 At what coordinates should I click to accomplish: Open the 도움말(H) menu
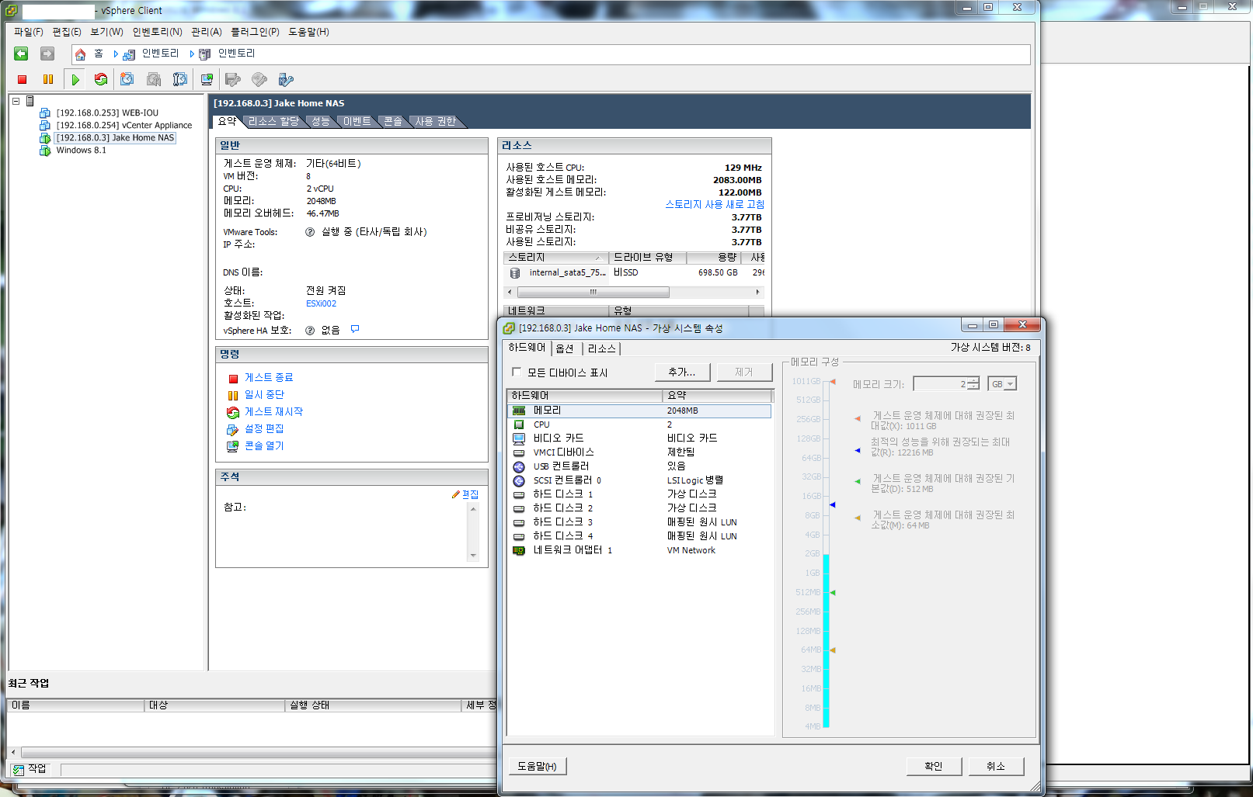coord(308,32)
